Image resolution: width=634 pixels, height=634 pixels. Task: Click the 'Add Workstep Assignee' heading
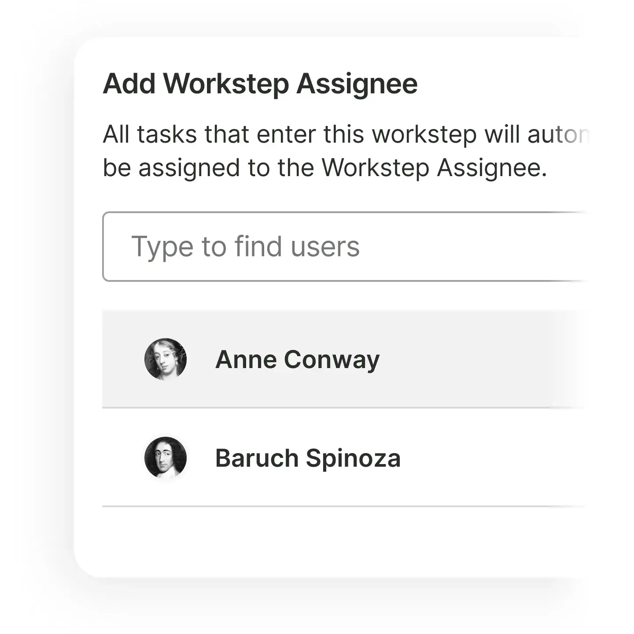260,84
